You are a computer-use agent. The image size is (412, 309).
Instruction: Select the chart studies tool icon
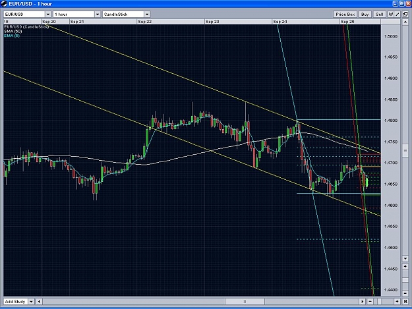391,14
